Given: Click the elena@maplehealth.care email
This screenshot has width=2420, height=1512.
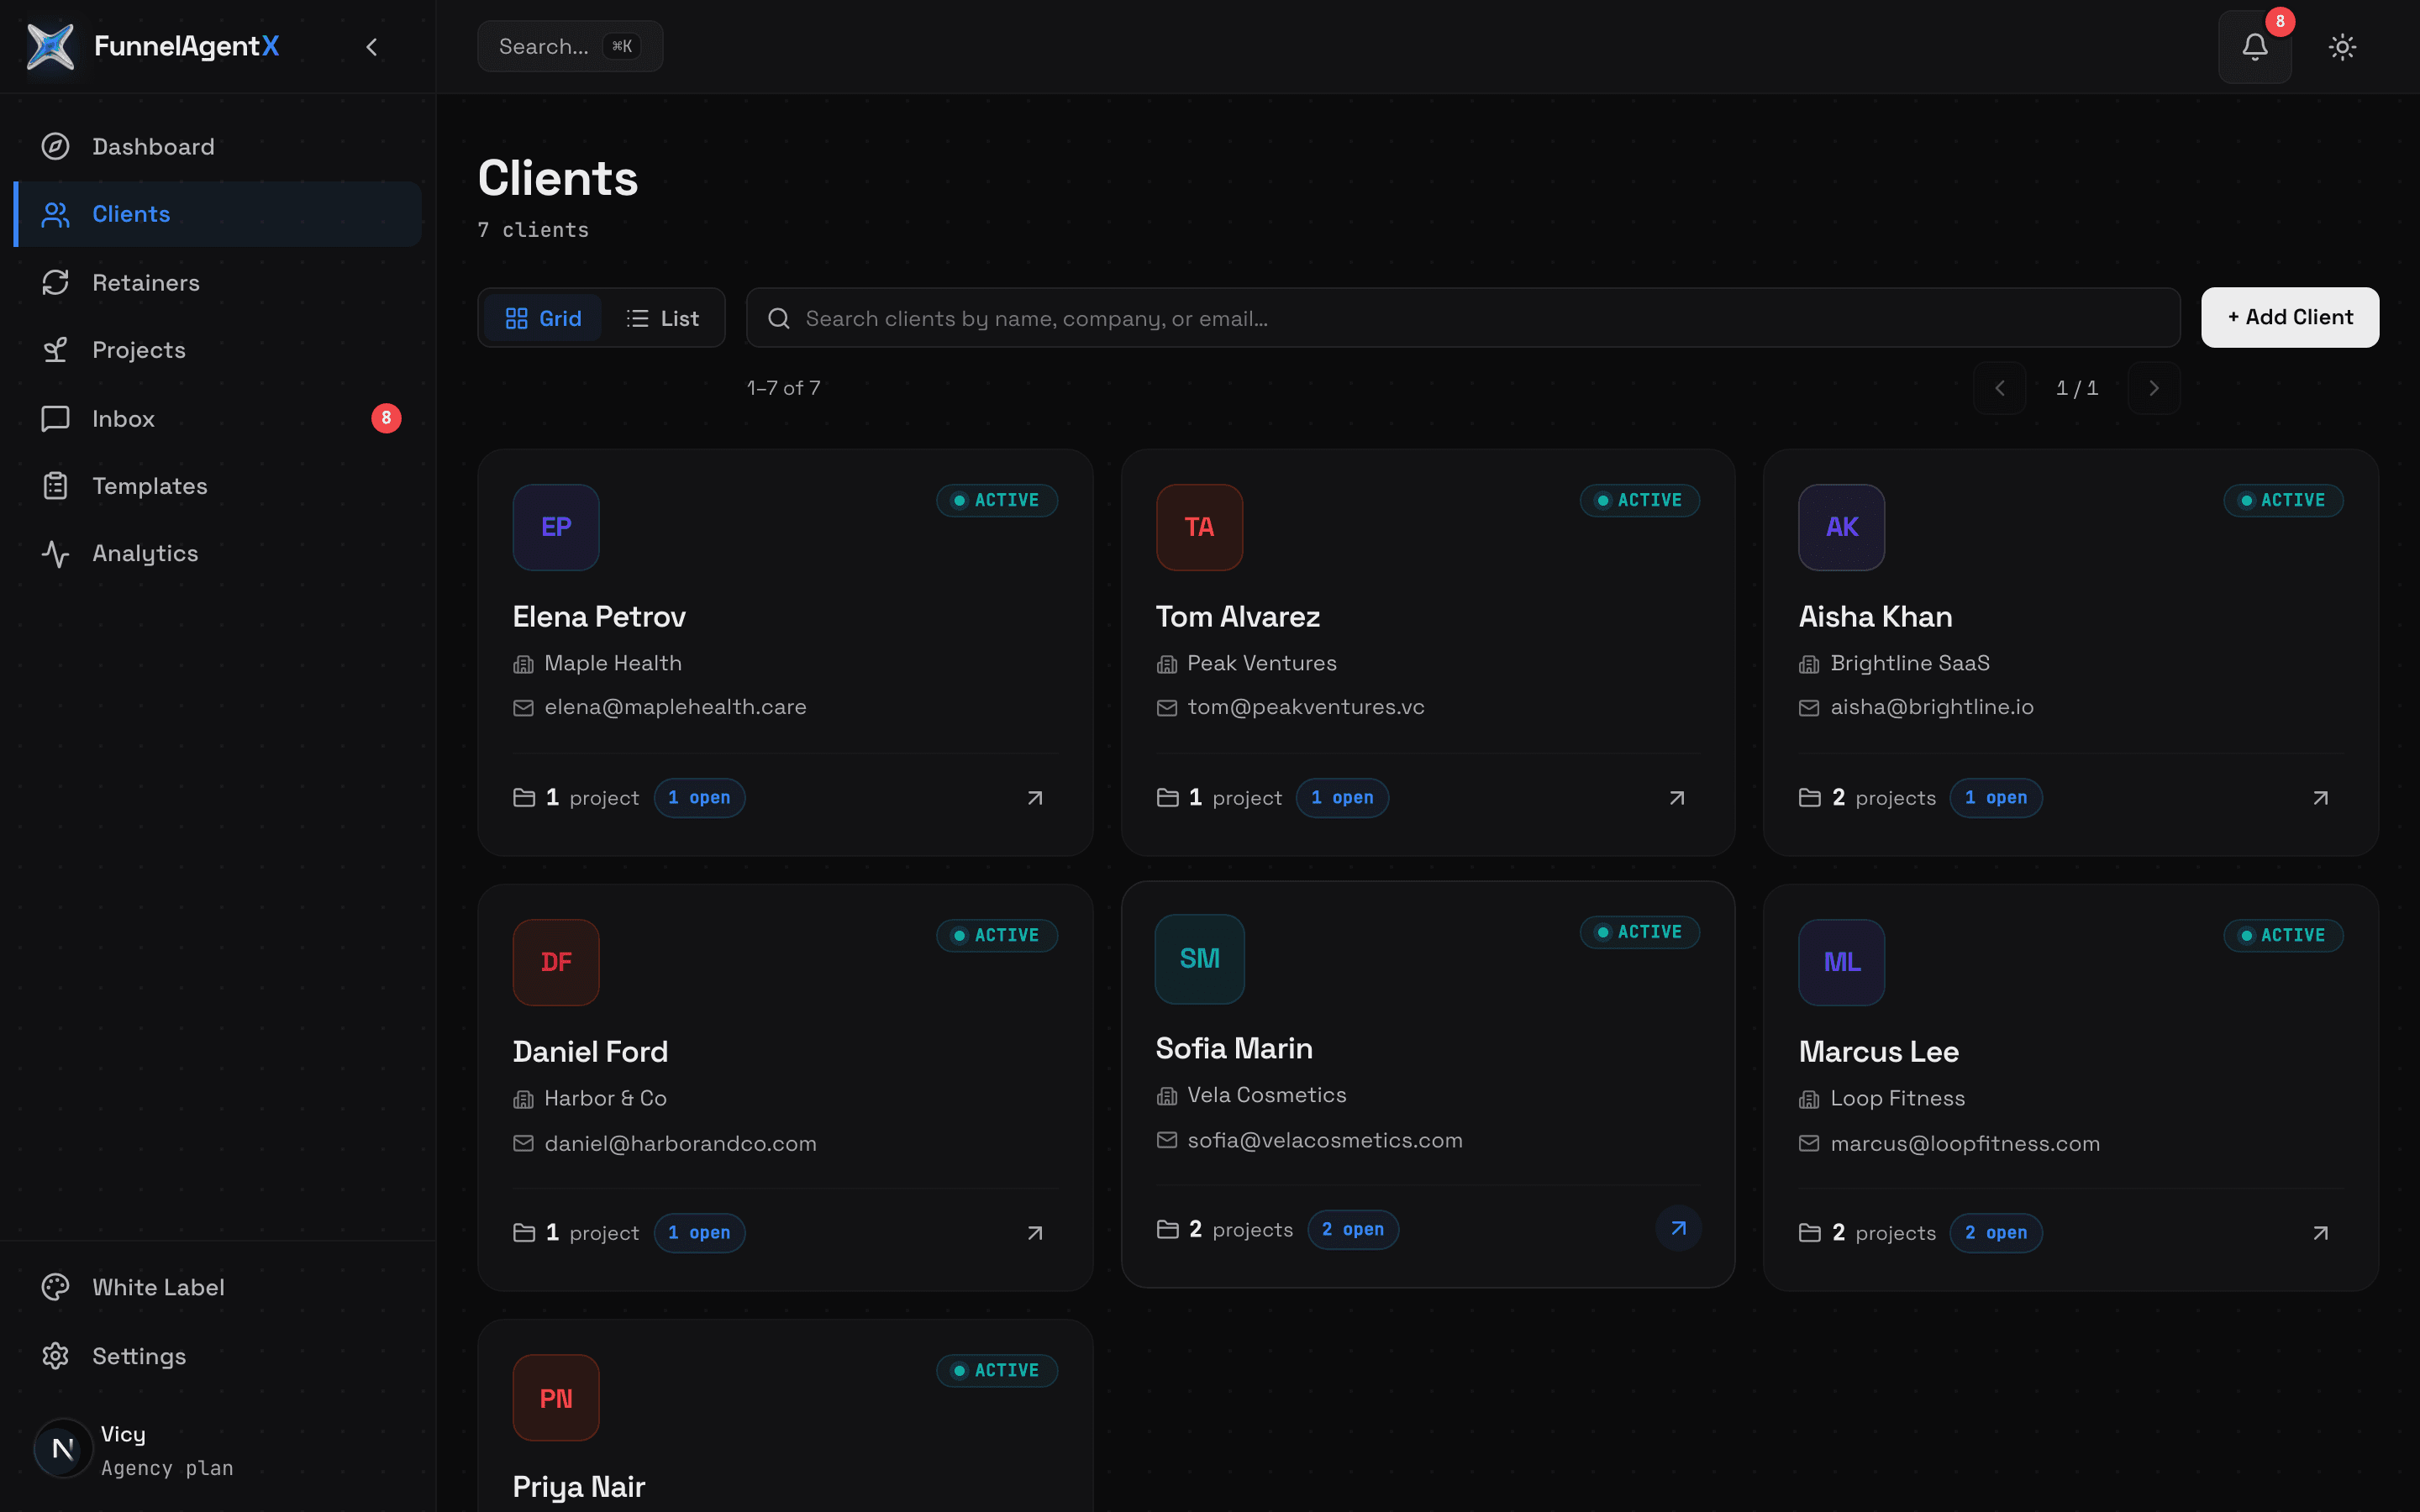Looking at the screenshot, I should pos(675,707).
